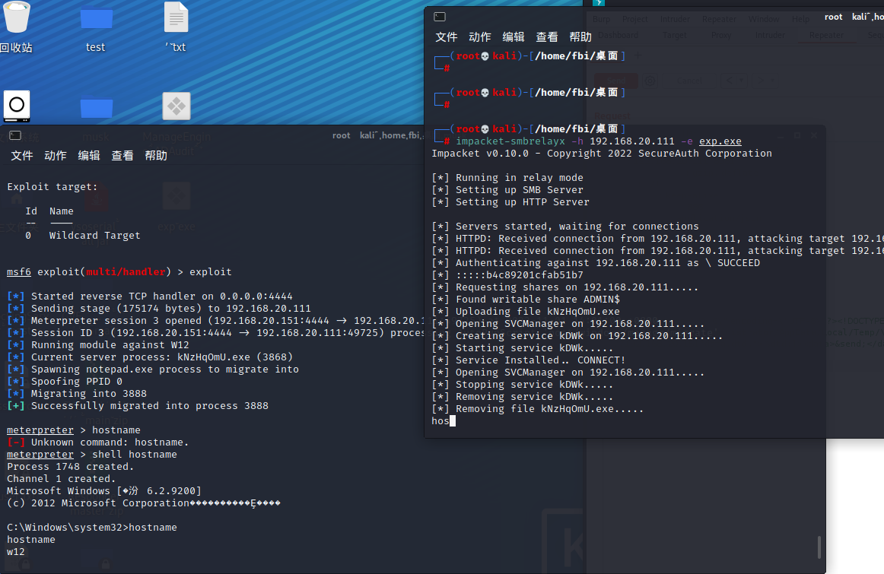Click the cursor after 'hos' in impacket terminal
884x574 pixels.
click(452, 420)
